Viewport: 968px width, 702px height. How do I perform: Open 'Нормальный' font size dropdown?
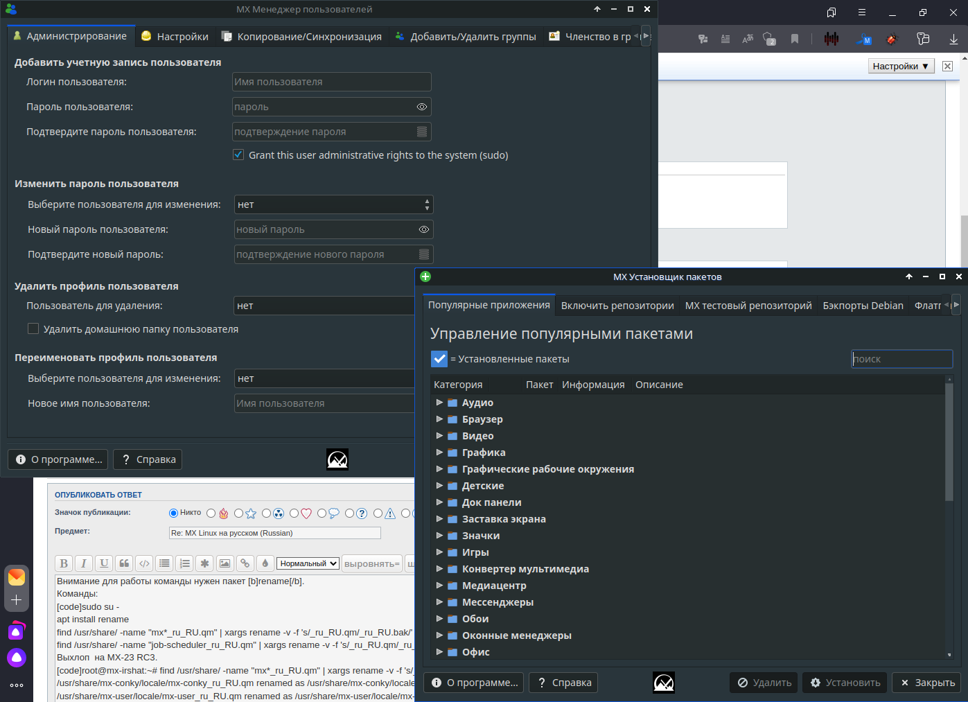[x=308, y=563]
